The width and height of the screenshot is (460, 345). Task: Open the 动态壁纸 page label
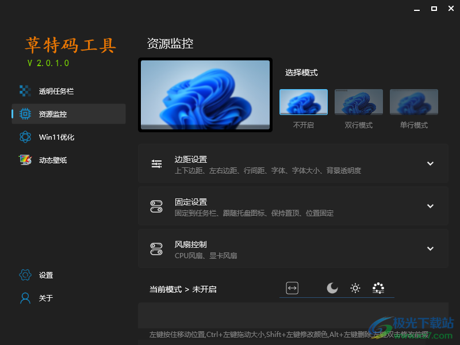point(53,160)
